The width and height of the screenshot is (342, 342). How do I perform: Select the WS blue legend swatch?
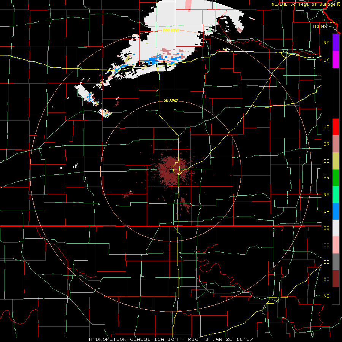coord(336,211)
